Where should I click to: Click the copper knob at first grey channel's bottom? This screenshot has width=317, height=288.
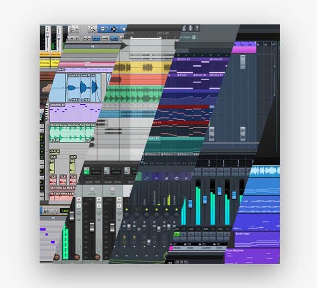[77, 257]
